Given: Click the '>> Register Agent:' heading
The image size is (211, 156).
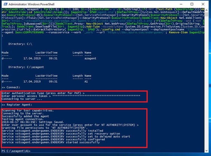Looking at the screenshot, I should point(17,105).
